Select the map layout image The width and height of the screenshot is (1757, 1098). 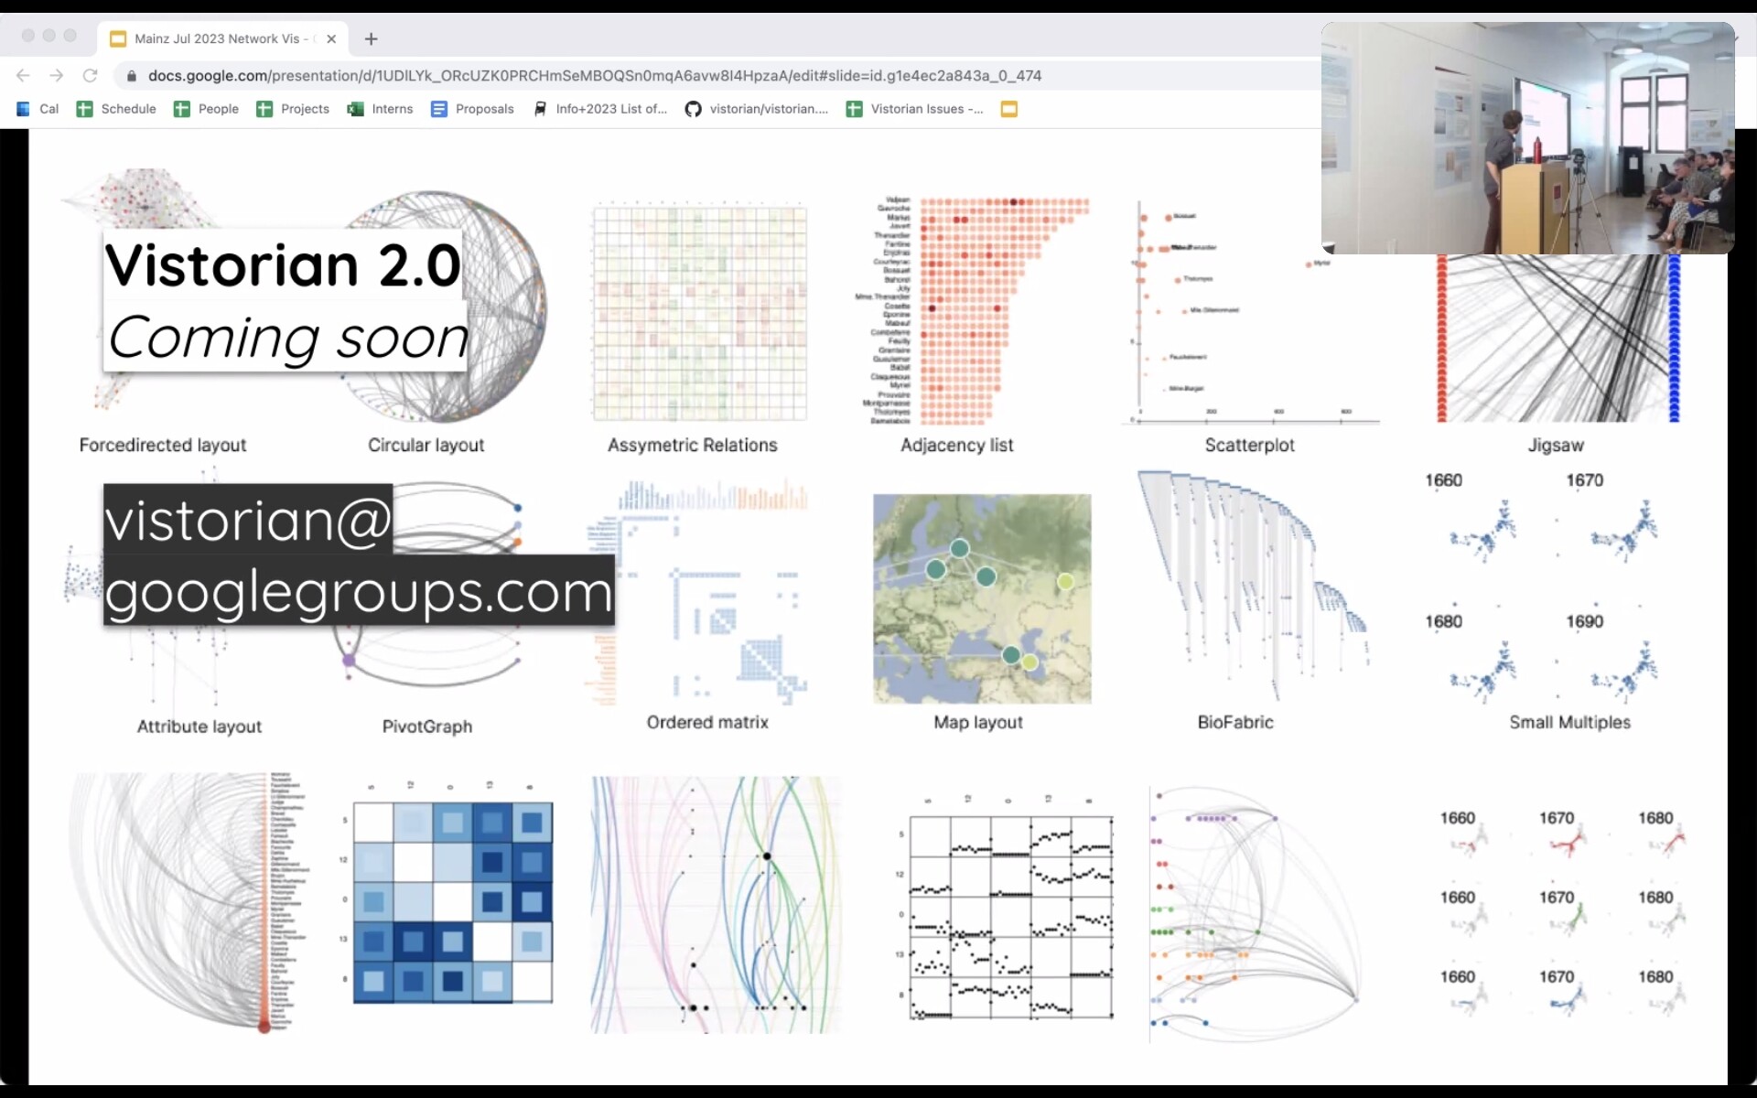point(982,599)
